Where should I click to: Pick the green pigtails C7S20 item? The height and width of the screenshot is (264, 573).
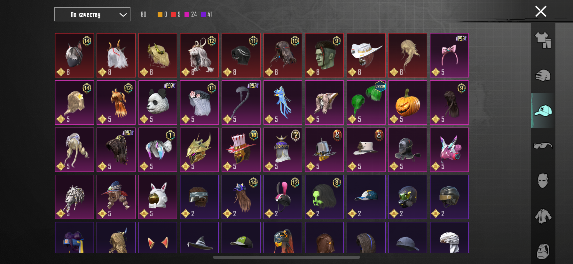pos(366,102)
